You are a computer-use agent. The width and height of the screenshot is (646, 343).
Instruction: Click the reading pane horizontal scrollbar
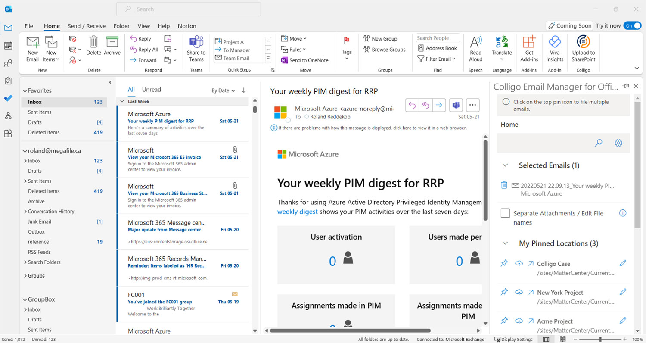pyautogui.click(x=350, y=331)
